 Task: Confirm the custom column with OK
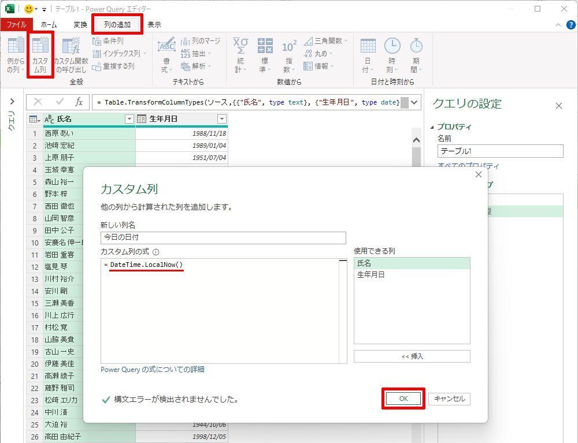tap(403, 399)
